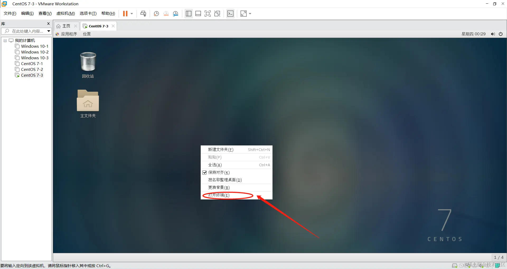Select the 主文件夹 home folder icon
This screenshot has width=507, height=269.
(x=88, y=104)
